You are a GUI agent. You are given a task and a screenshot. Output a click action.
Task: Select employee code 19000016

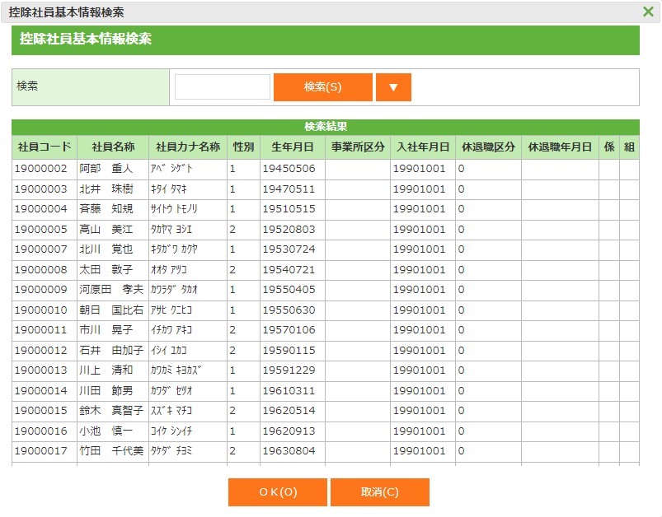(41, 431)
